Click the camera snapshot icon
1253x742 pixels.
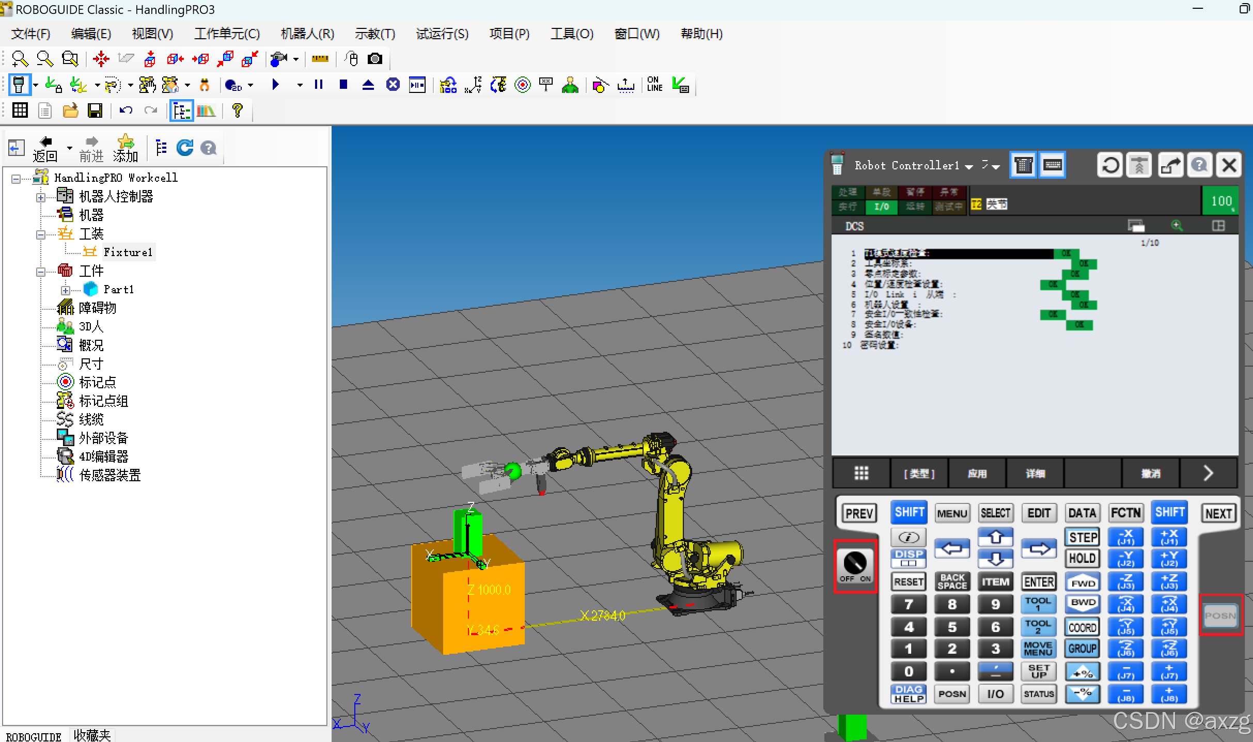(375, 59)
